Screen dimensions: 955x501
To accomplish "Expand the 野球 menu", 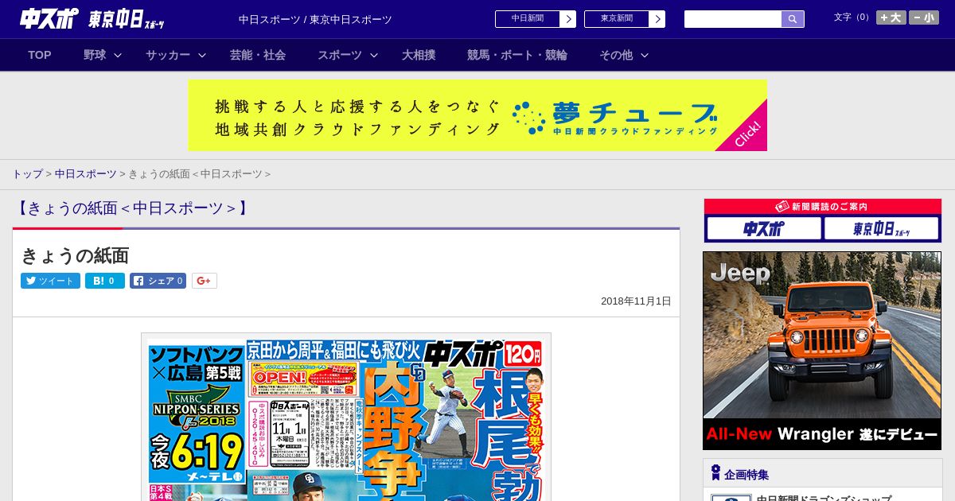I will coord(103,55).
